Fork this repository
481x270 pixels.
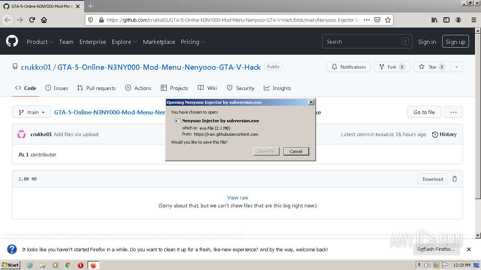pos(392,67)
